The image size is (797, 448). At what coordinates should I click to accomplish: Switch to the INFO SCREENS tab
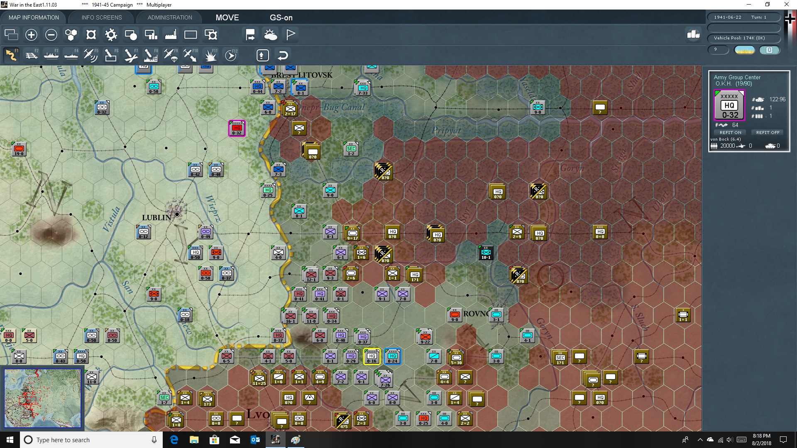pyautogui.click(x=102, y=17)
